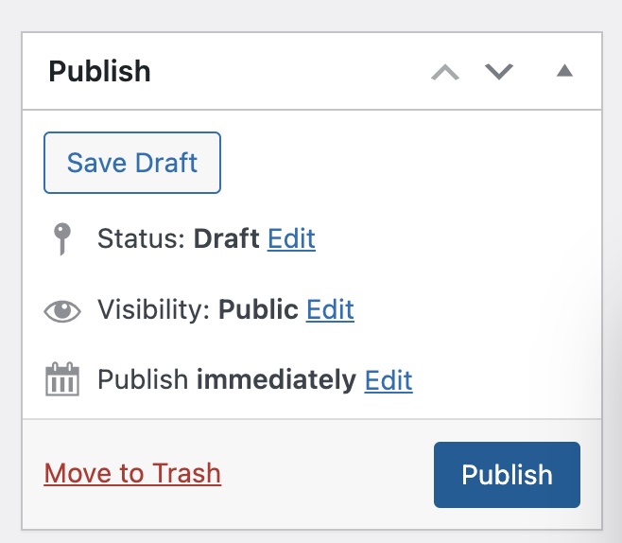Click the 'Status:' label

(x=141, y=238)
